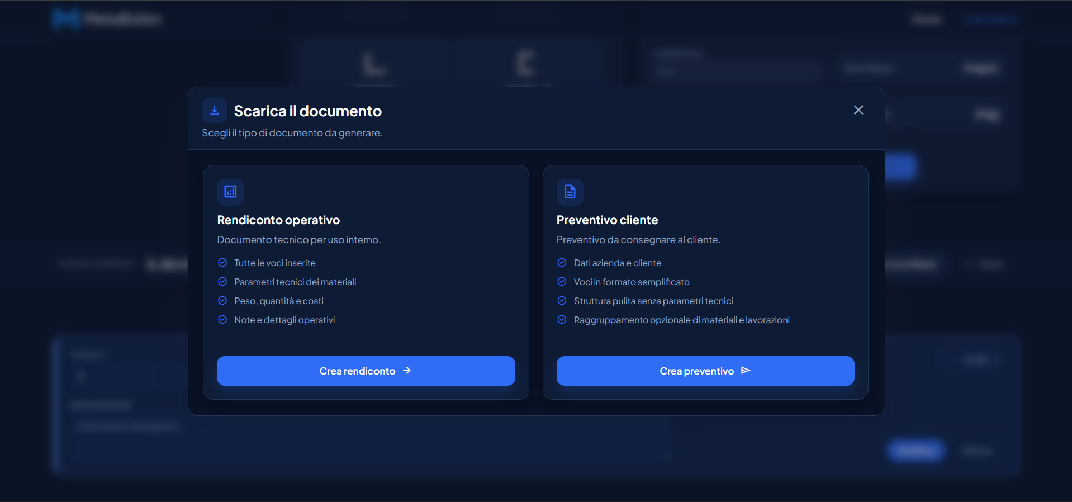Viewport: 1072px width, 502px height.
Task: Click the download icon beside dialog title
Action: 214,111
